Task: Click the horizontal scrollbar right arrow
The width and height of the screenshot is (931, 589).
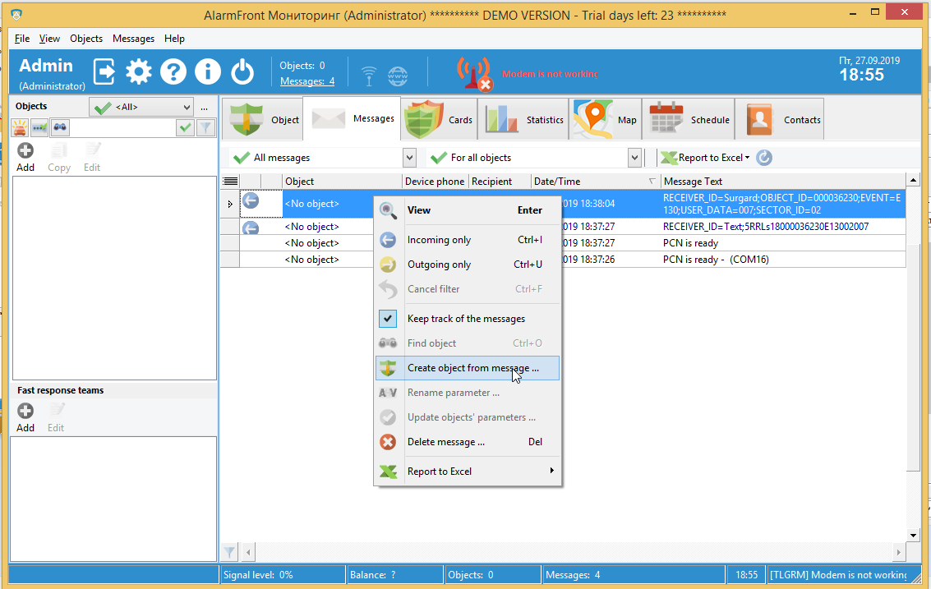Action: coord(898,552)
